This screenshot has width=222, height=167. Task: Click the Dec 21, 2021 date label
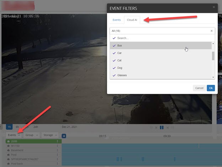[x=69, y=127]
